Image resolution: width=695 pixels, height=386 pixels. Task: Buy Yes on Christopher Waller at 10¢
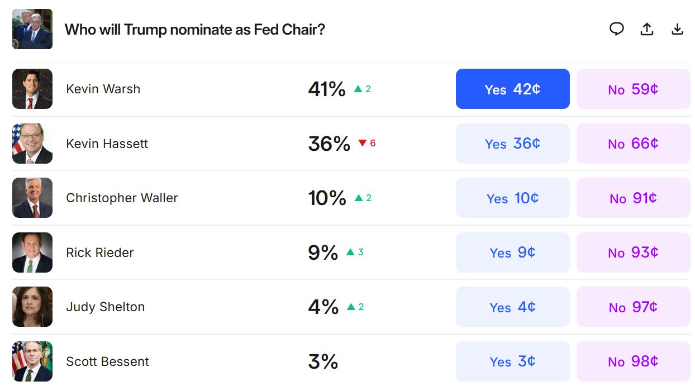pyautogui.click(x=512, y=197)
